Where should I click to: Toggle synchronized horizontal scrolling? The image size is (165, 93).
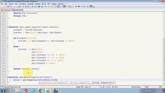tap(55, 6)
